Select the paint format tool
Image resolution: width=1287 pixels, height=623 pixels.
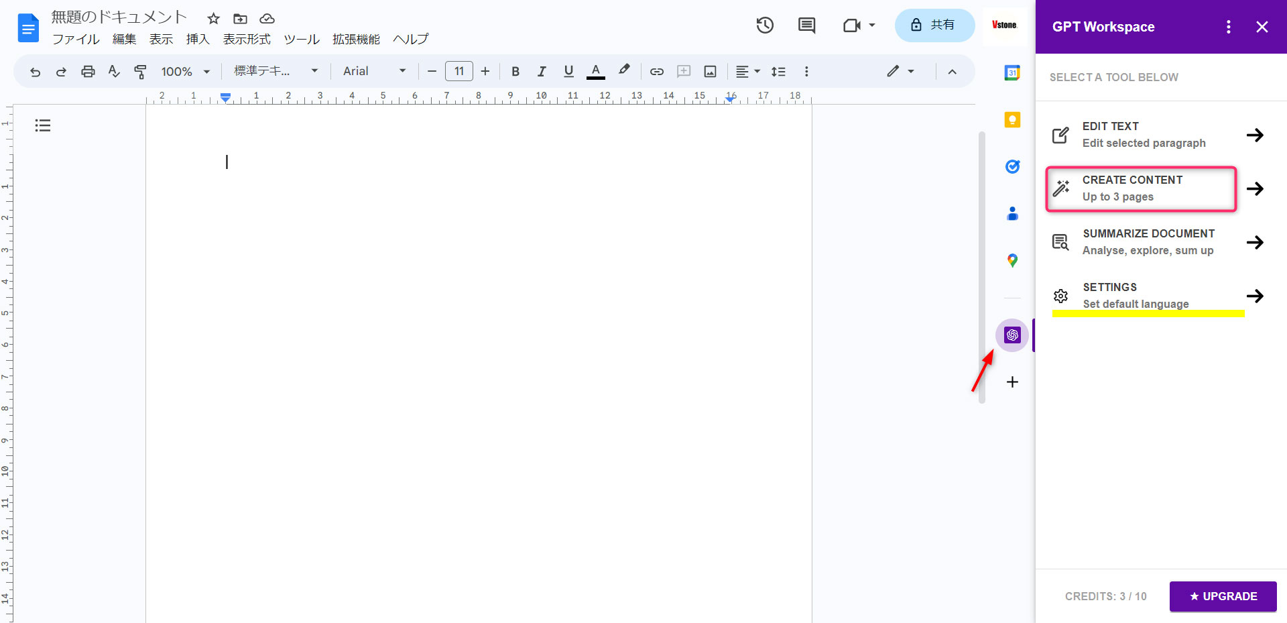pos(140,71)
